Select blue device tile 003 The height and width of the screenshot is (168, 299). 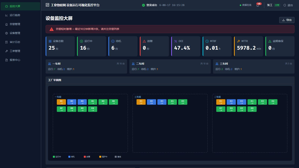coord(82,102)
